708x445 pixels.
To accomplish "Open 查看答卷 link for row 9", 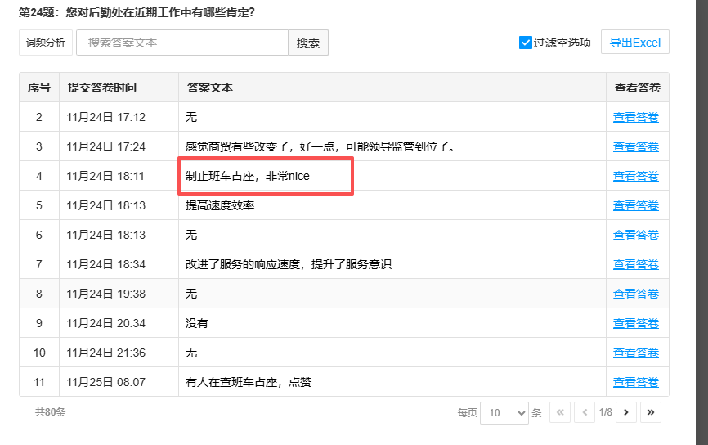I will click(x=636, y=323).
